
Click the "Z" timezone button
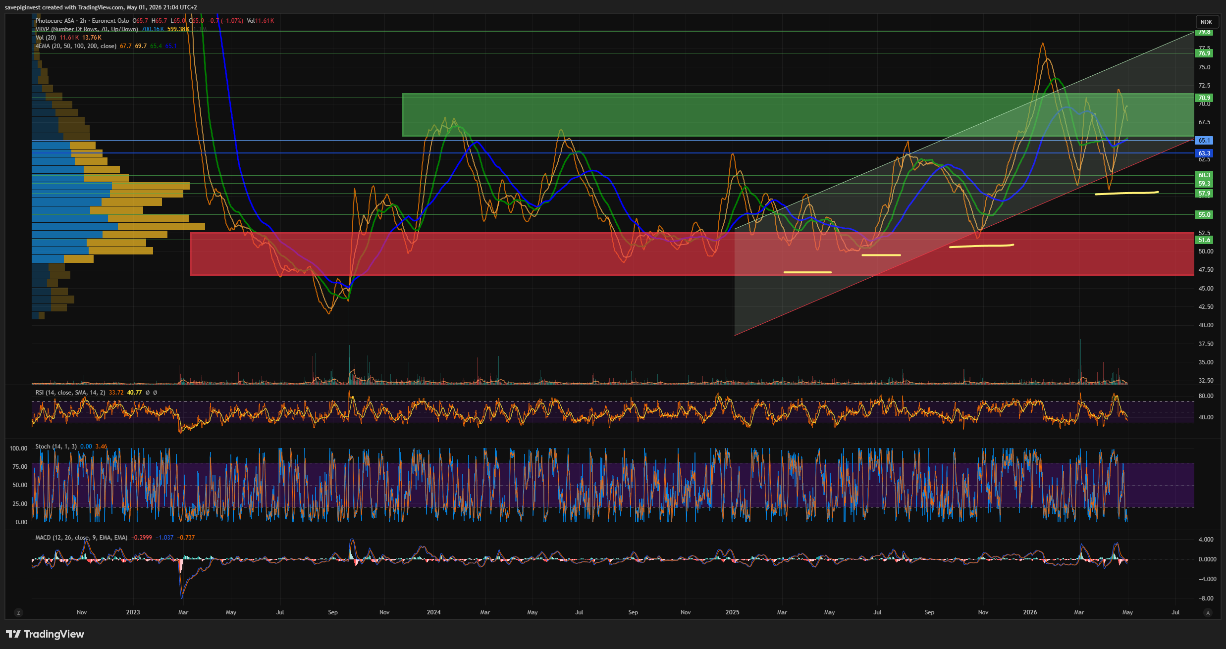[18, 613]
